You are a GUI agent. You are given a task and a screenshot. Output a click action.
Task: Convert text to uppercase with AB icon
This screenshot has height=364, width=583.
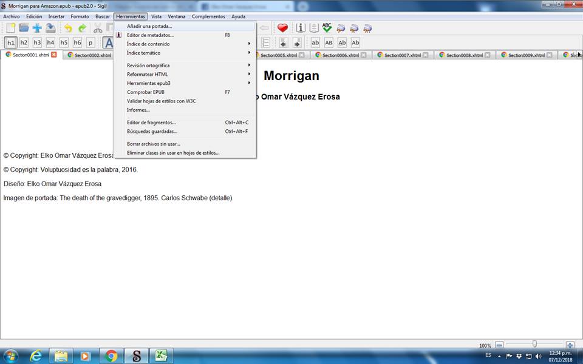329,42
